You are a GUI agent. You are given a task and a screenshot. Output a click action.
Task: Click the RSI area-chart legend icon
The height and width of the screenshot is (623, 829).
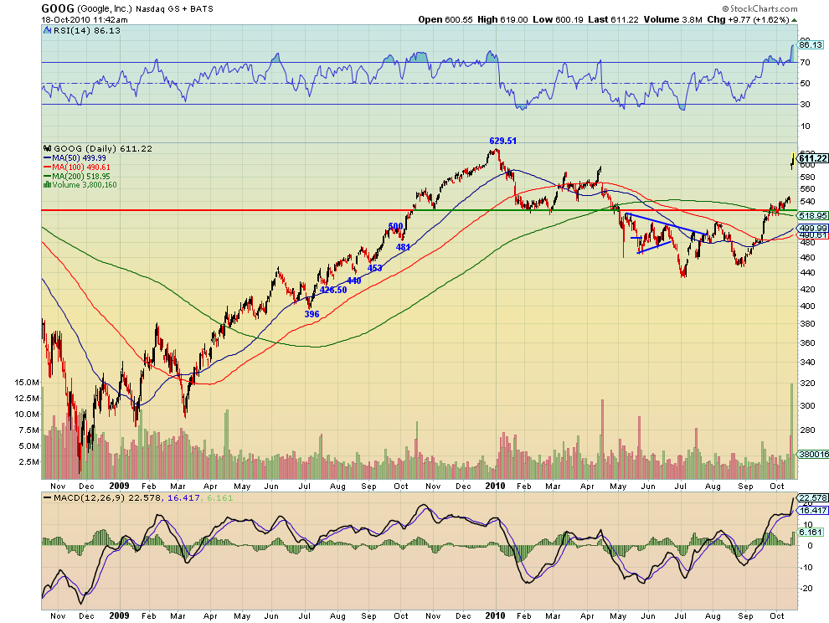click(47, 31)
